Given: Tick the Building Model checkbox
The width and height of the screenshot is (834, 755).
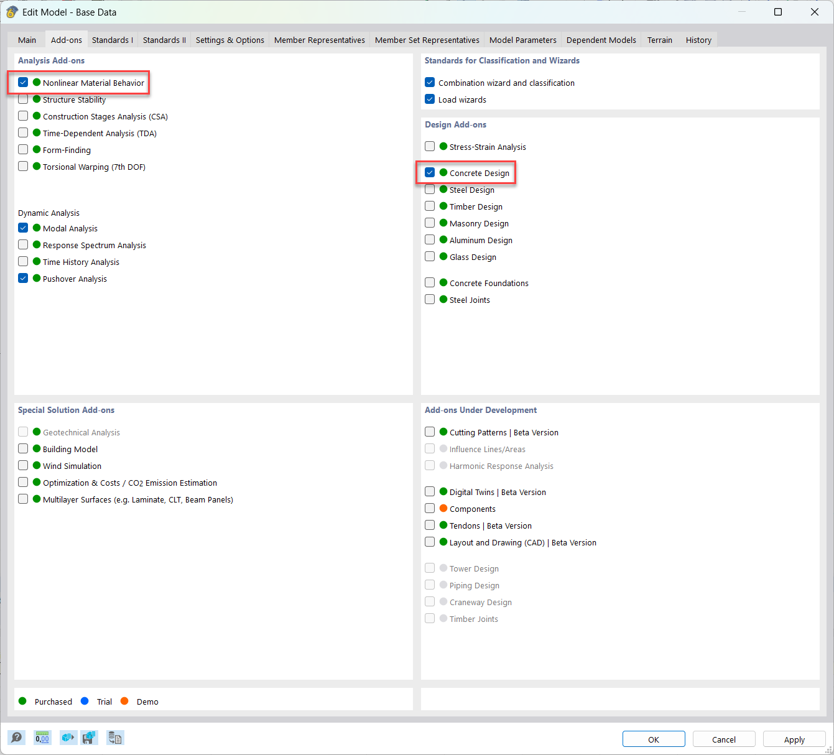Looking at the screenshot, I should pyautogui.click(x=23, y=448).
